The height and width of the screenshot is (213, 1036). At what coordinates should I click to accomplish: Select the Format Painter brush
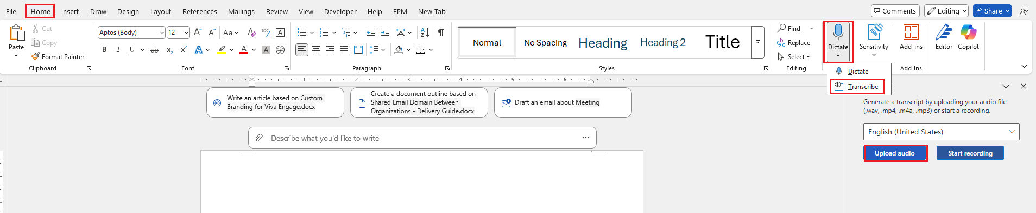[x=36, y=56]
